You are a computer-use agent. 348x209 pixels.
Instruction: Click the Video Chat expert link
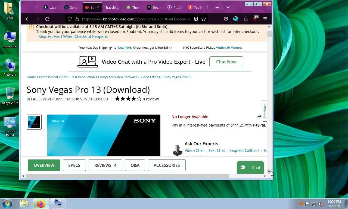click(194, 150)
